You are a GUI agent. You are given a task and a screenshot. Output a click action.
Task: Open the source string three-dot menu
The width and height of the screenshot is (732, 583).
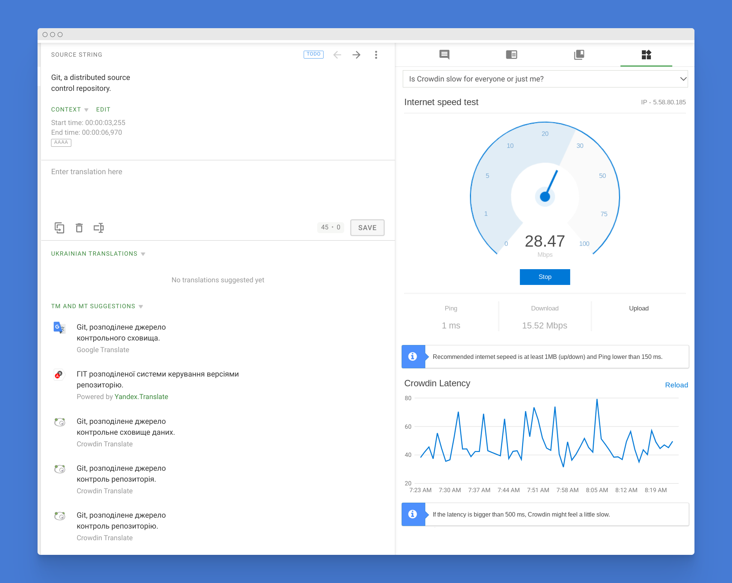click(x=376, y=55)
